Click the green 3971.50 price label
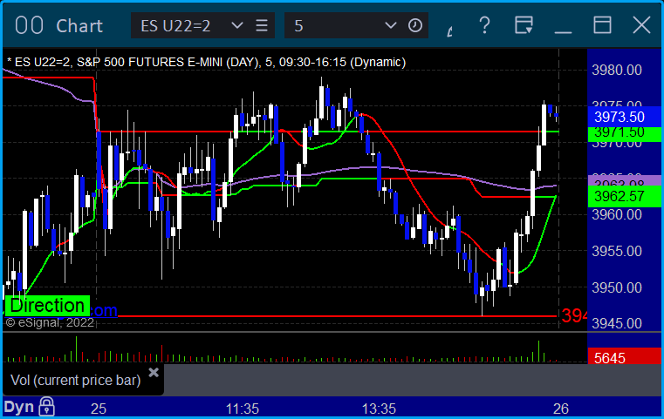The image size is (664, 419). click(624, 133)
